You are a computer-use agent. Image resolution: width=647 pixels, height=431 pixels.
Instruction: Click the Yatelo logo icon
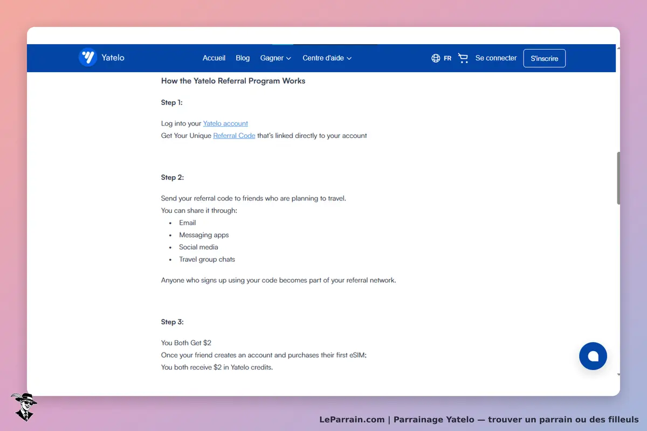[87, 57]
